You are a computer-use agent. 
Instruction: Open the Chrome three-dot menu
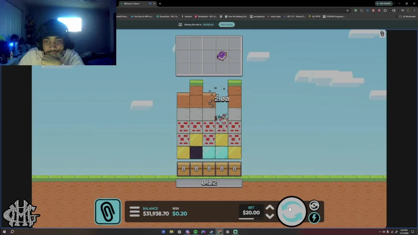point(414,10)
